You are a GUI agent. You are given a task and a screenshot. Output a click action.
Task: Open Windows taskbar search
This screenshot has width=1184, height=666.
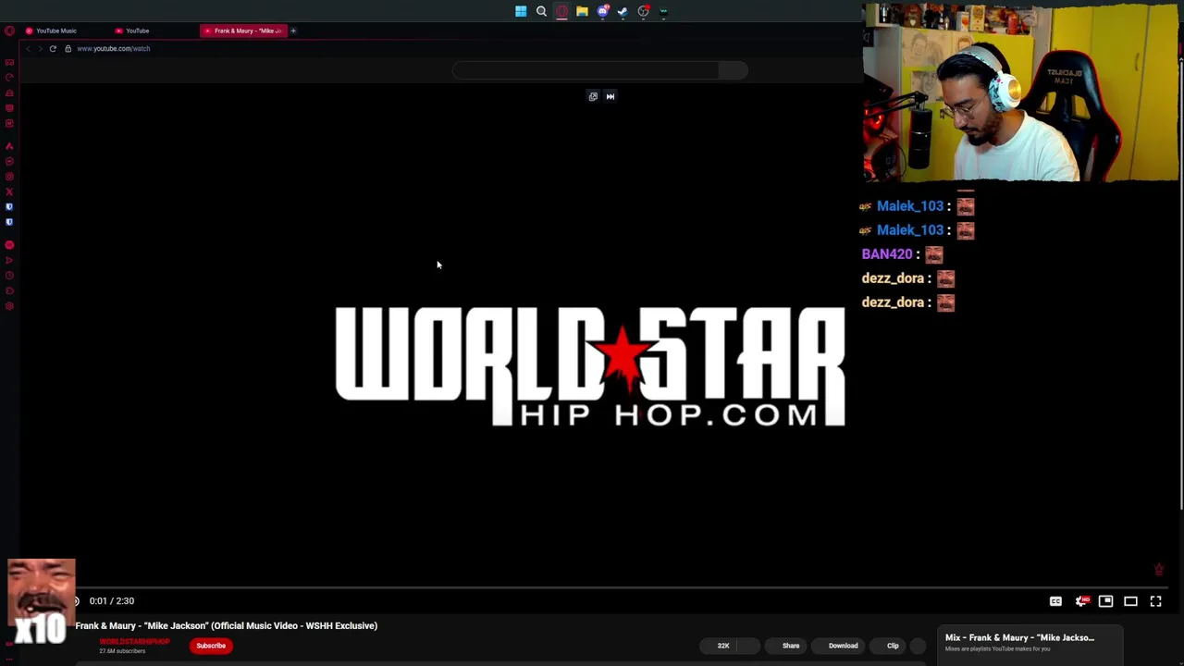coord(541,12)
